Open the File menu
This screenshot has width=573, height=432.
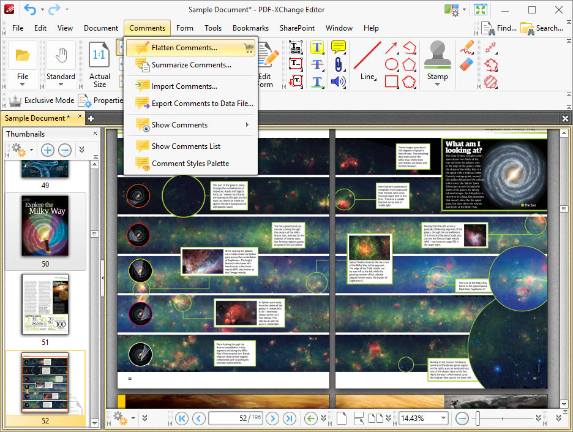tap(18, 28)
